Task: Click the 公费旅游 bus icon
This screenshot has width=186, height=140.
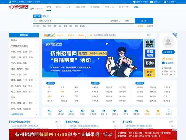Action: click(x=60, y=111)
